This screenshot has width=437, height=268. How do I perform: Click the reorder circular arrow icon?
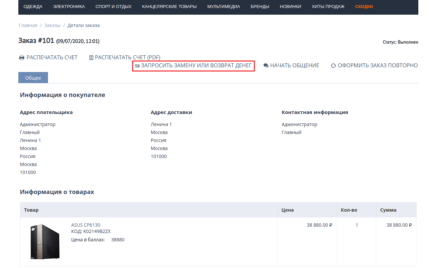[333, 66]
